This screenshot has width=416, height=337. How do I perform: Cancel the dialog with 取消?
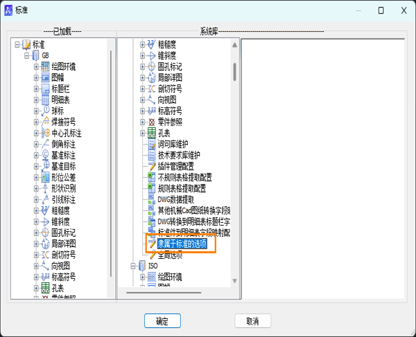[252, 321]
